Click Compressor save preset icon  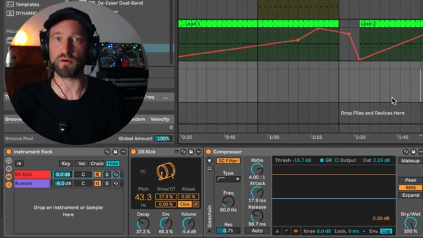[413, 152]
